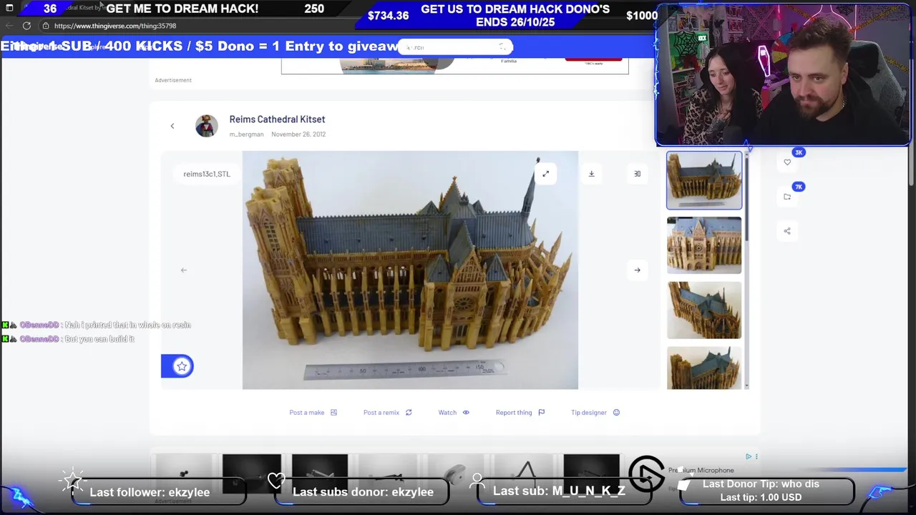Download the reims13c1.STL file
The width and height of the screenshot is (916, 515).
tap(591, 174)
